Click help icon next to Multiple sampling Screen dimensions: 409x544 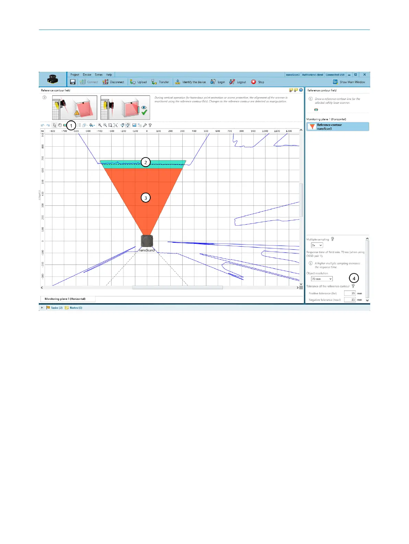[332, 239]
